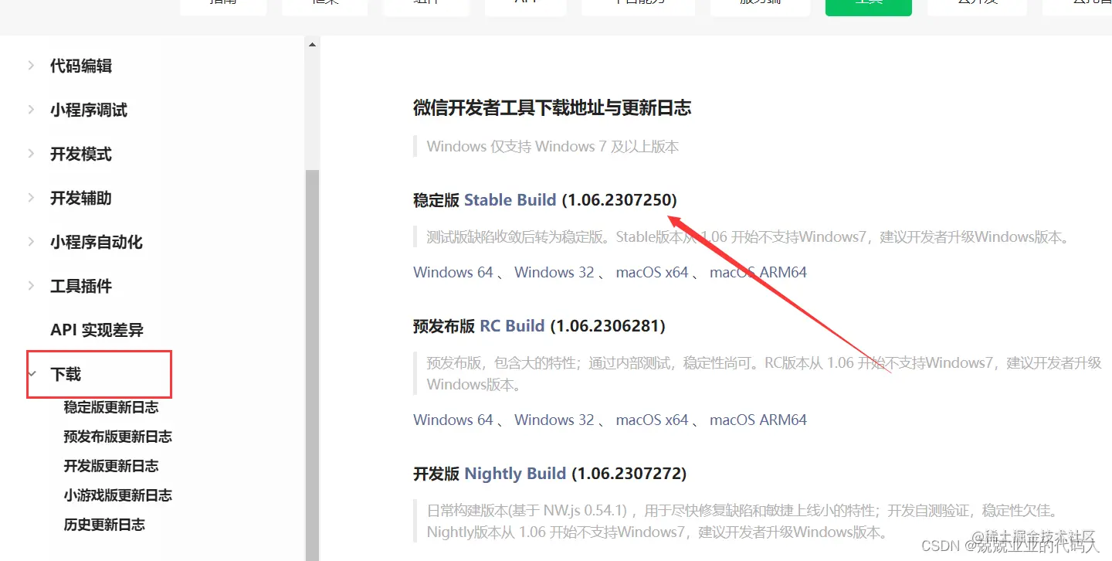Download macOS ARM64 under 预发布版 RC Build
The width and height of the screenshot is (1112, 561).
point(758,420)
